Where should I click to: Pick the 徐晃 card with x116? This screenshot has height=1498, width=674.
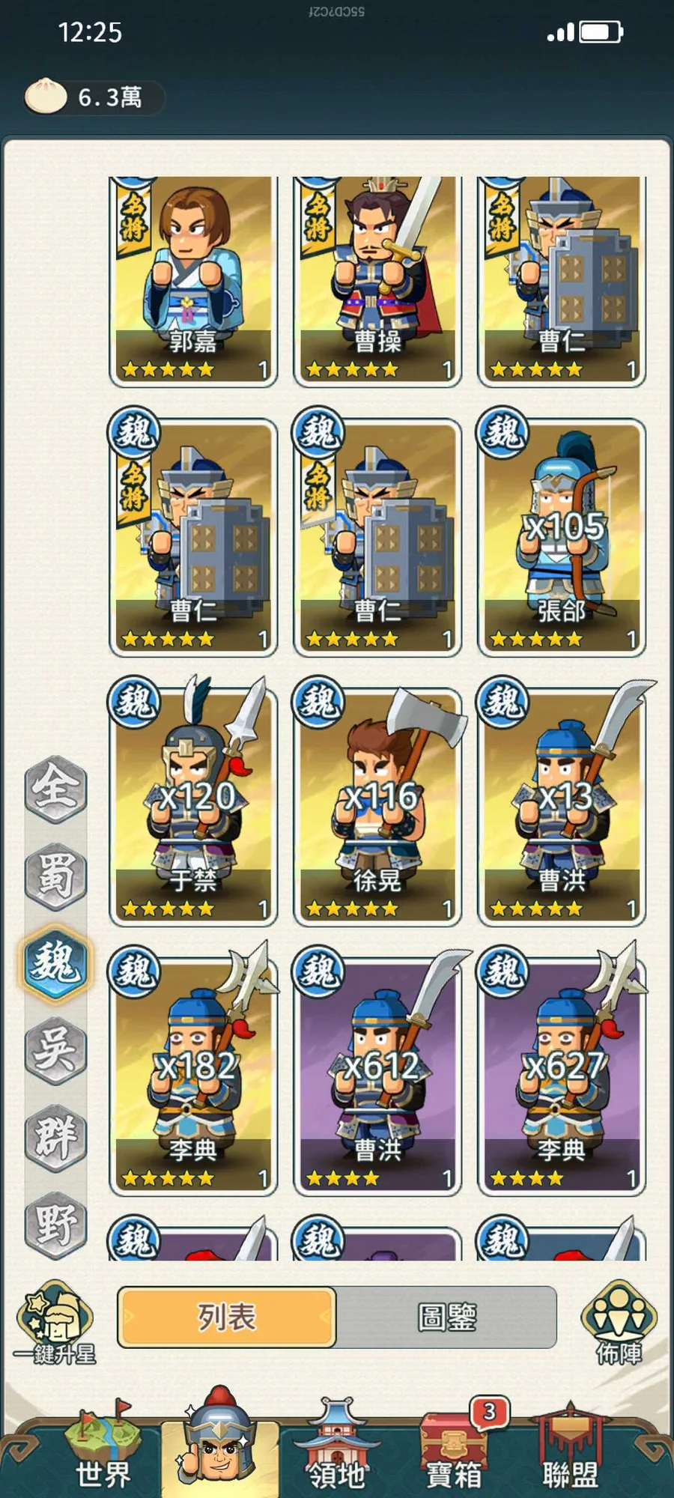[377, 807]
